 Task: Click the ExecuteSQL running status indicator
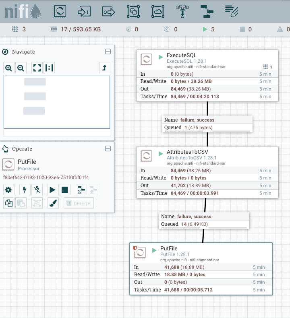(161, 57)
